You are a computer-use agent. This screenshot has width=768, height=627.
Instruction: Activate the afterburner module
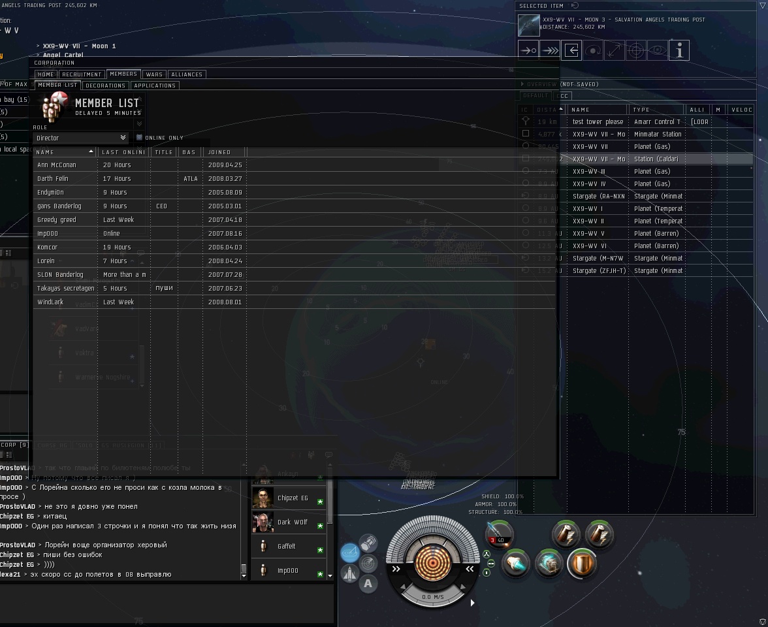point(516,563)
